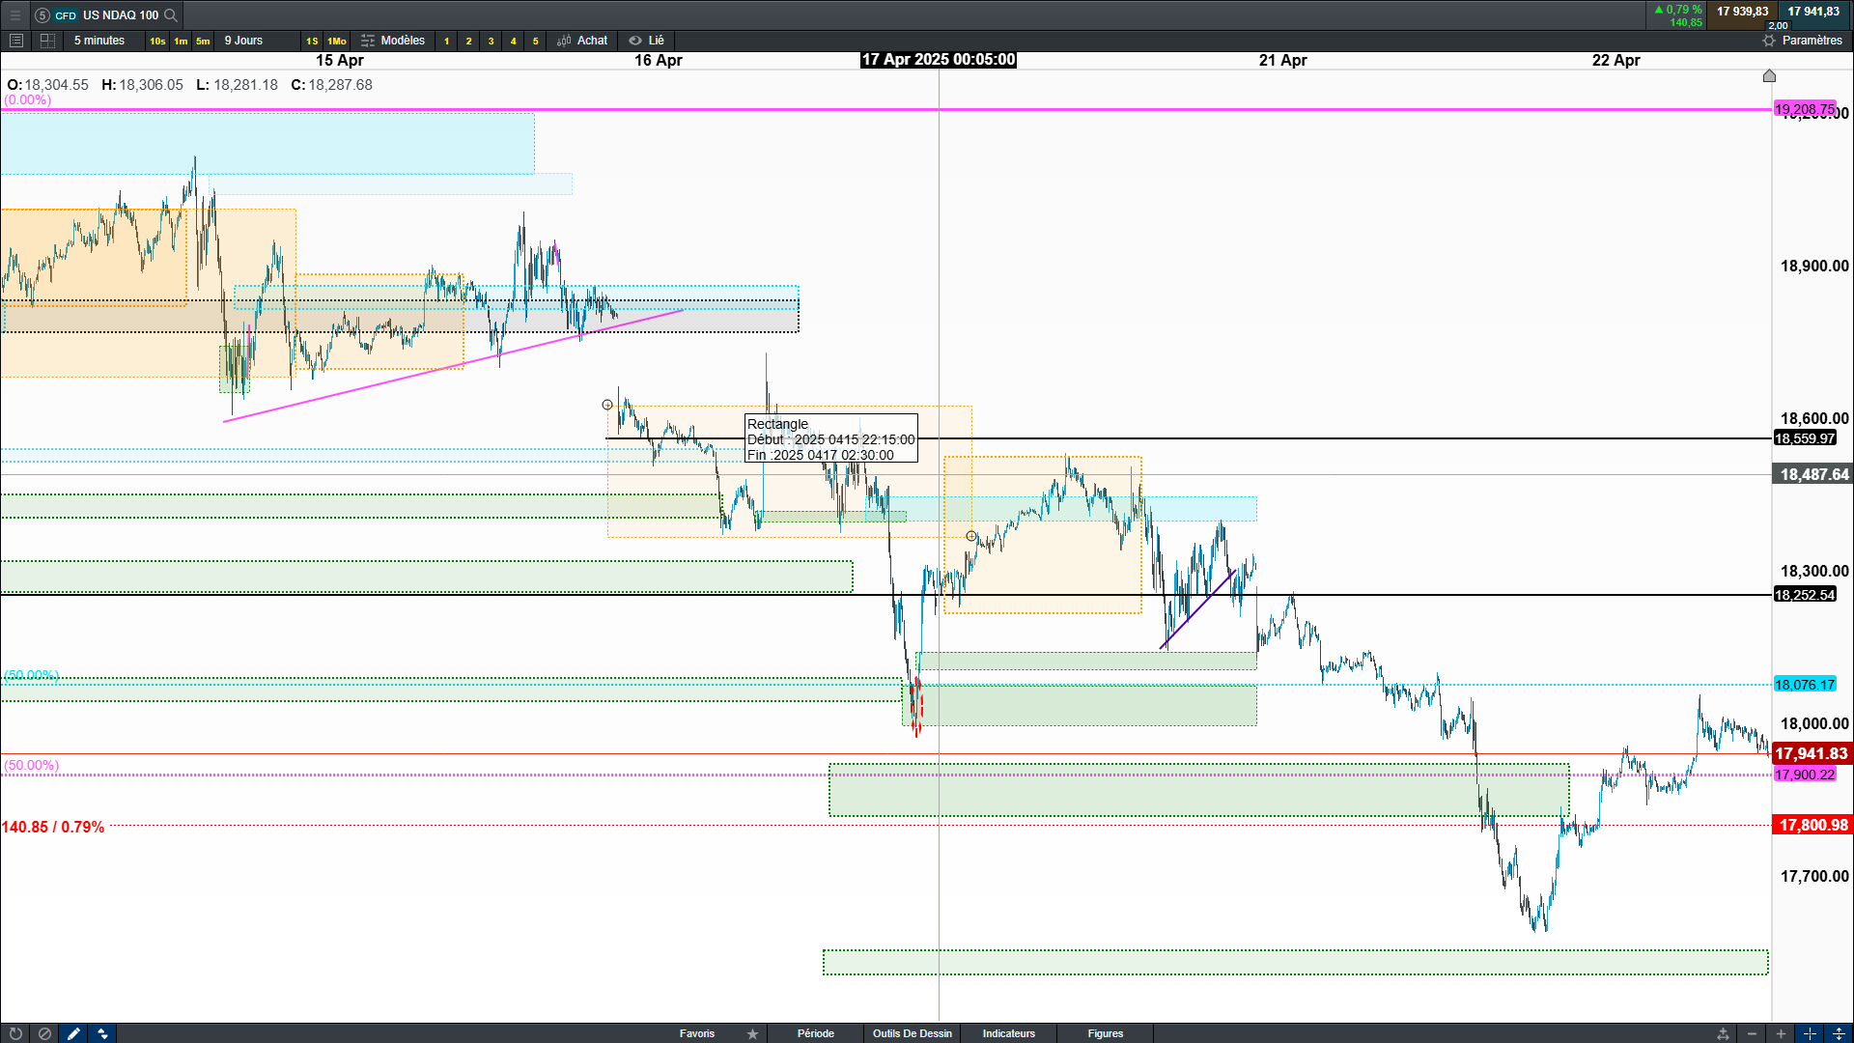
Task: Click the refresh chart icon
Action: coord(15,1033)
